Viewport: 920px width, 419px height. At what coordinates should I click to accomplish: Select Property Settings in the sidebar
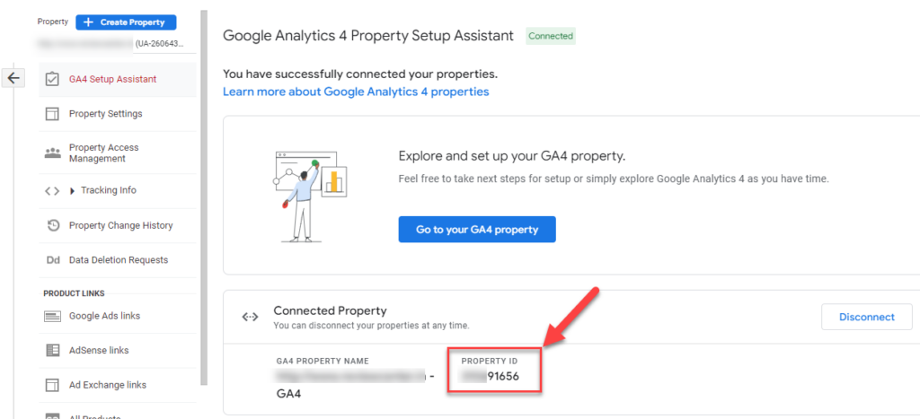pos(105,114)
